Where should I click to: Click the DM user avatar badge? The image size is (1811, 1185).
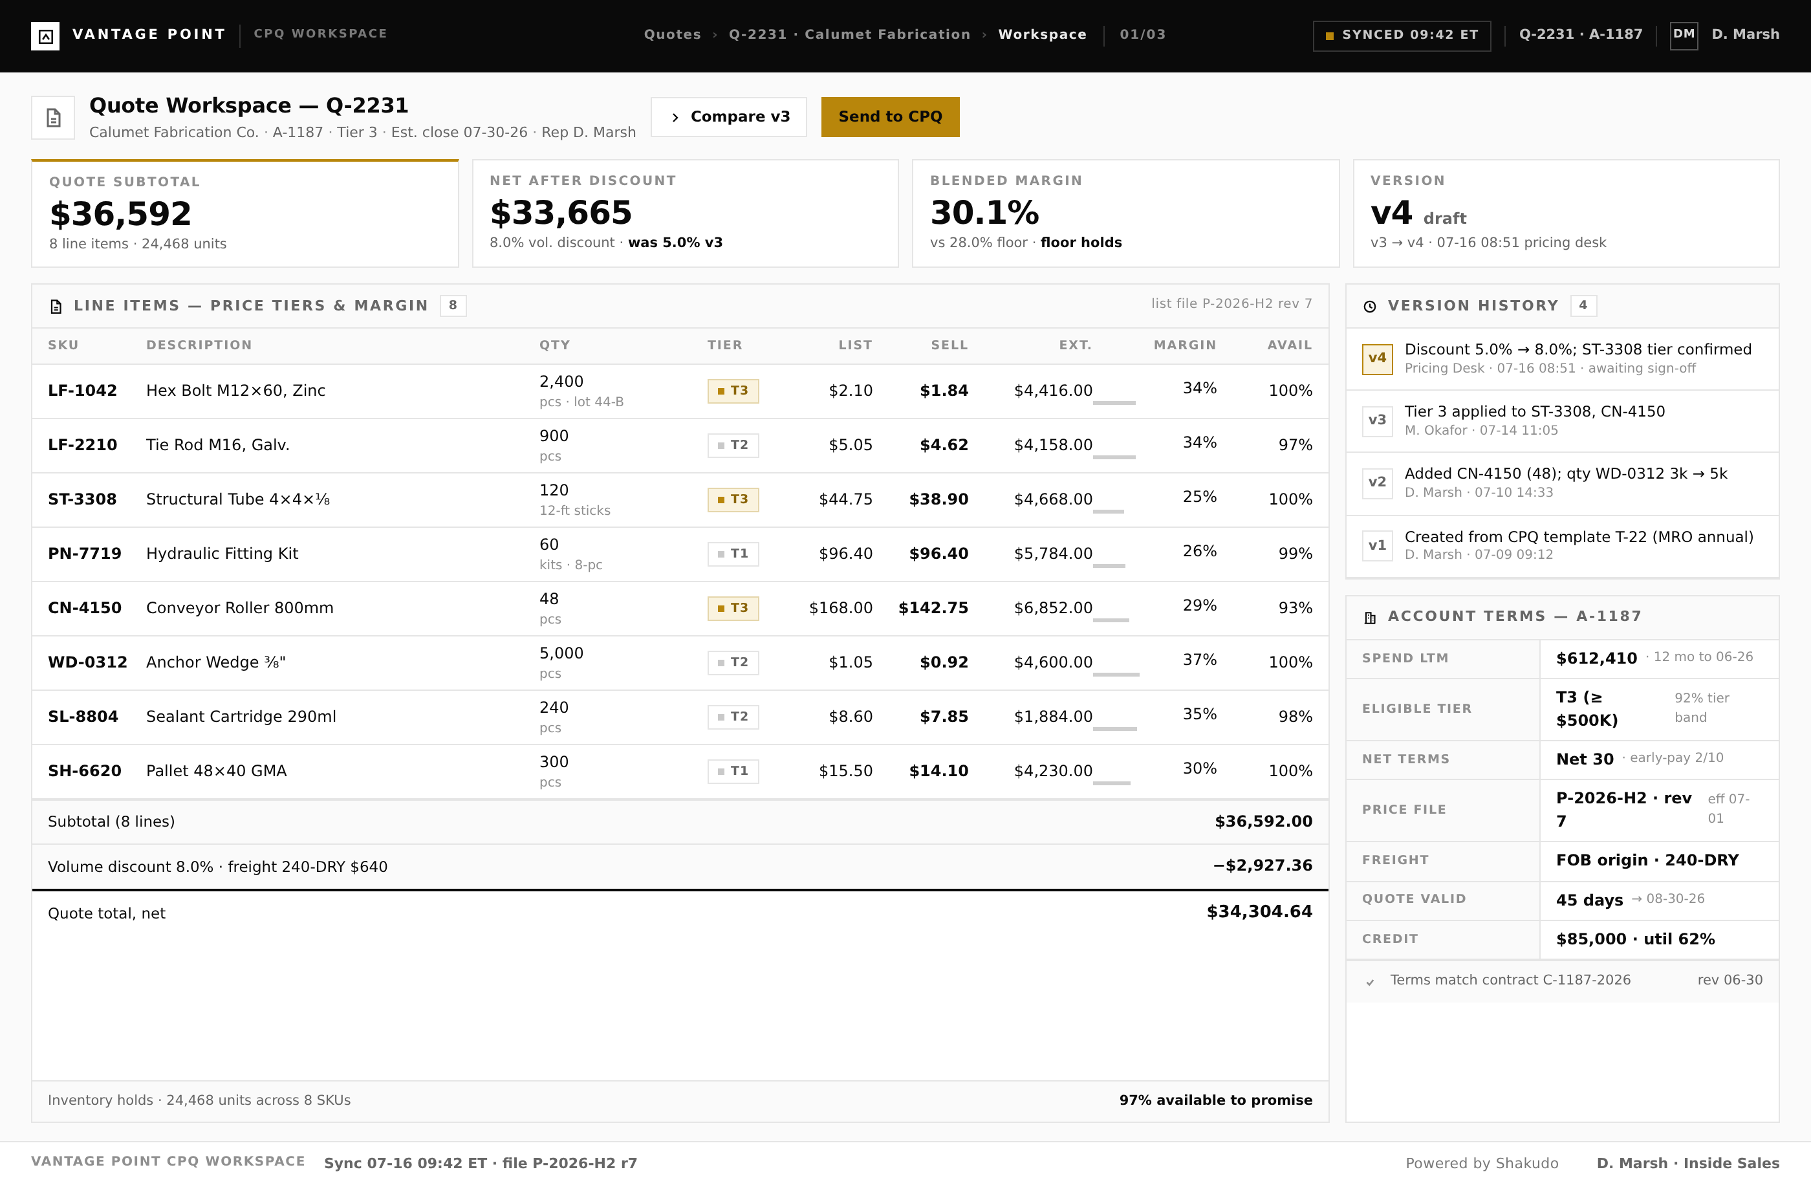1683,35
